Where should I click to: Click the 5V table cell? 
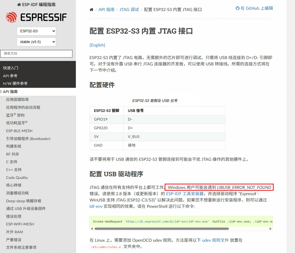pos(106,137)
